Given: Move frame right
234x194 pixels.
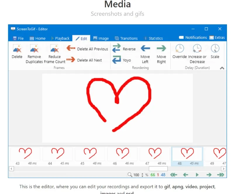Looking at the screenshot, I should pyautogui.click(x=161, y=54).
